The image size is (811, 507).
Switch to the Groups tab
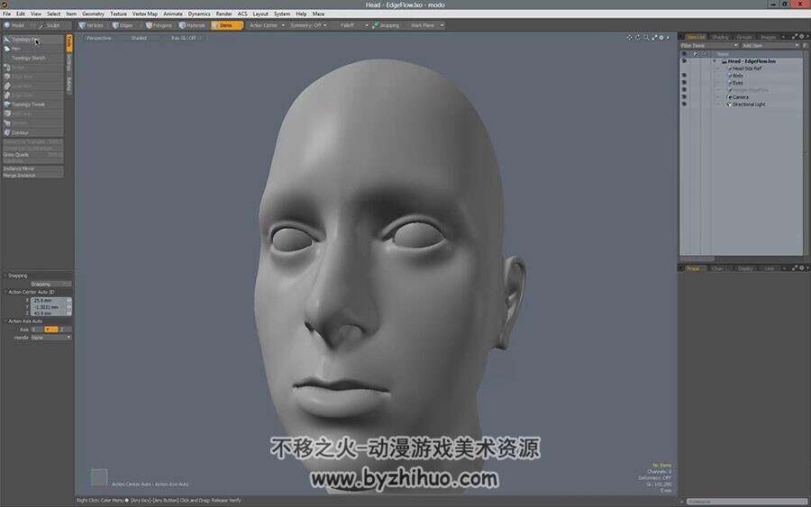pos(743,37)
